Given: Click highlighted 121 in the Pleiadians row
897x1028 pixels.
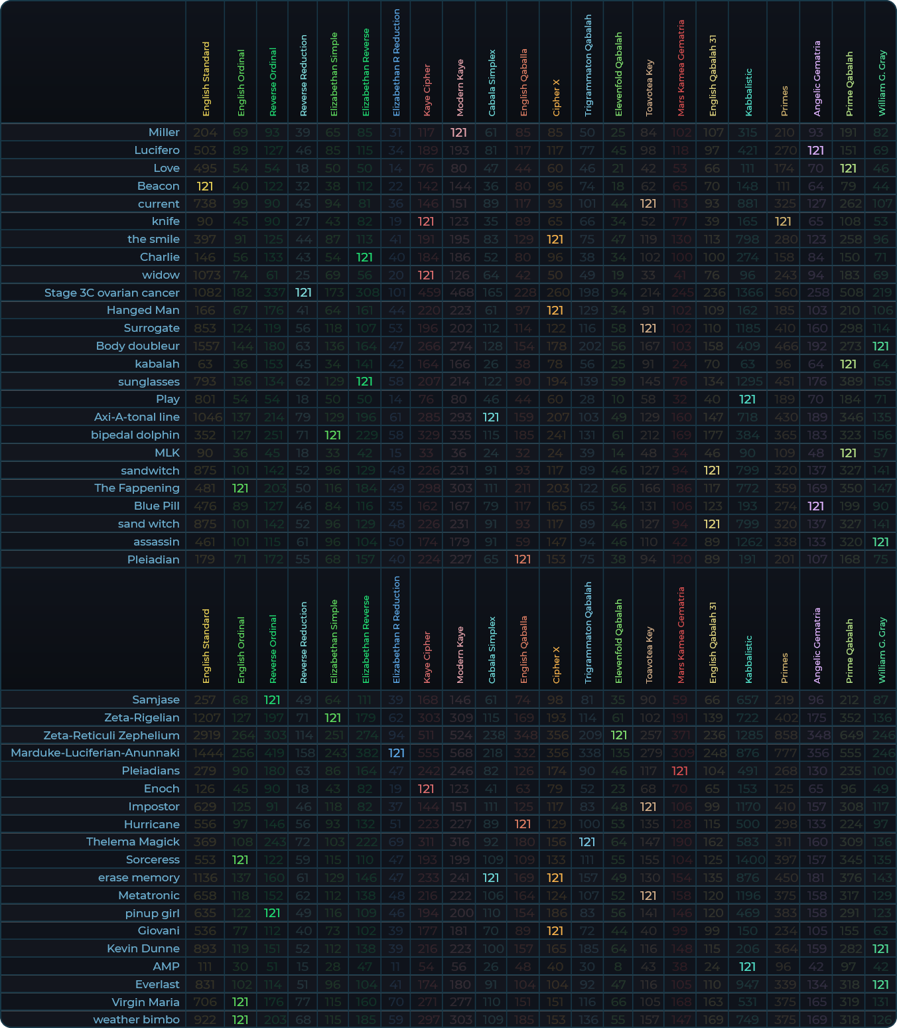Looking at the screenshot, I should (679, 771).
